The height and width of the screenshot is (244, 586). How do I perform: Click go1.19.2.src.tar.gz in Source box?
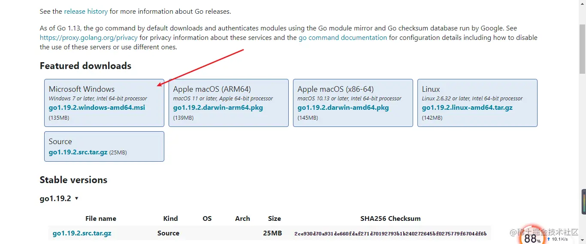tap(78, 152)
